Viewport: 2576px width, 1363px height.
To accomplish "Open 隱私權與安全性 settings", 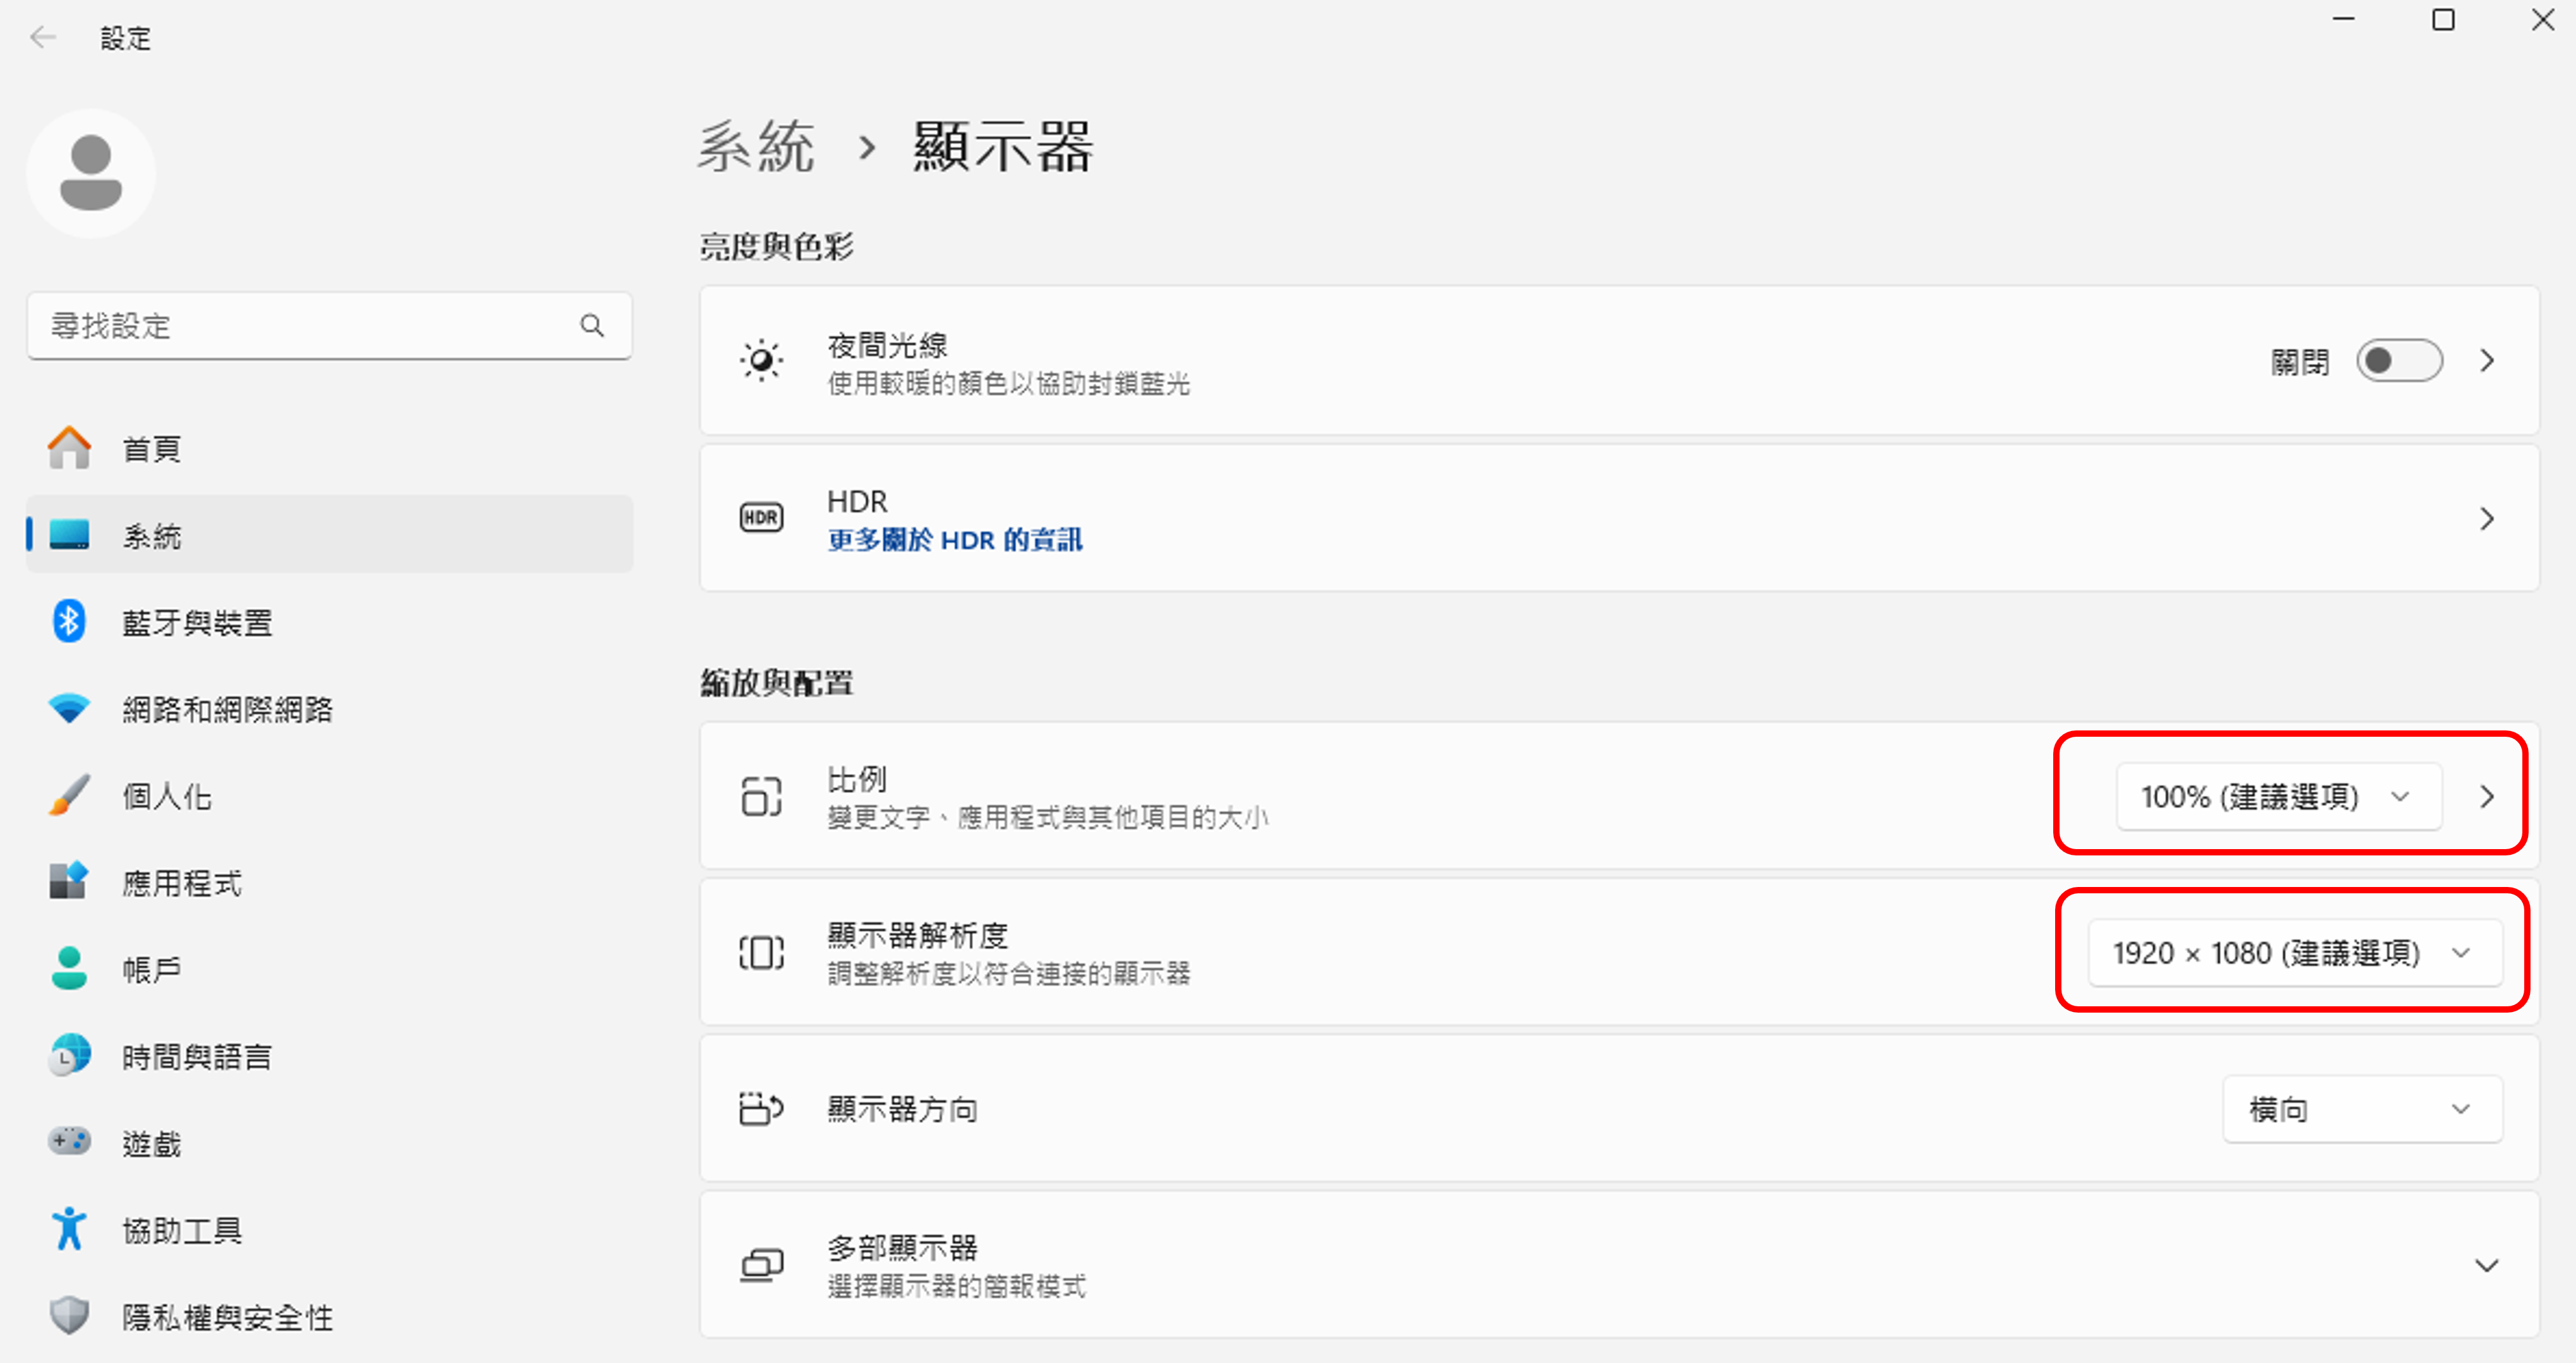I will (x=330, y=1315).
